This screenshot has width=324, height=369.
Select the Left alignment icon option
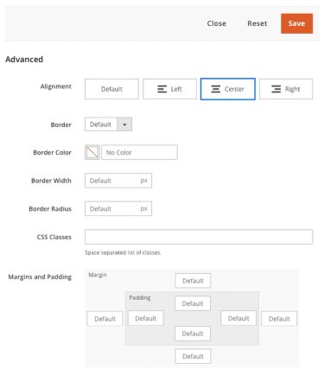(169, 89)
